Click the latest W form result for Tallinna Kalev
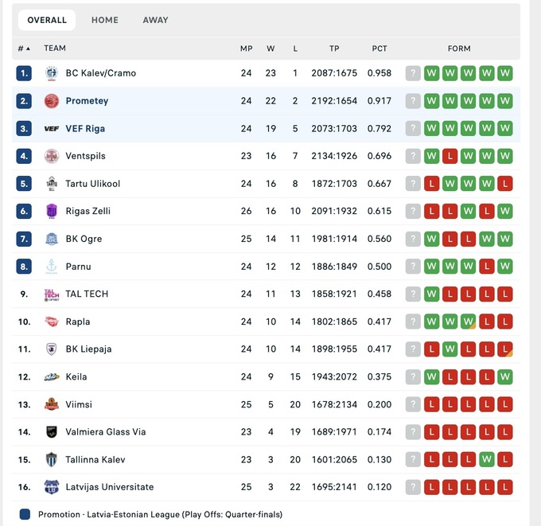Viewport: 541px width, 526px height. [487, 460]
